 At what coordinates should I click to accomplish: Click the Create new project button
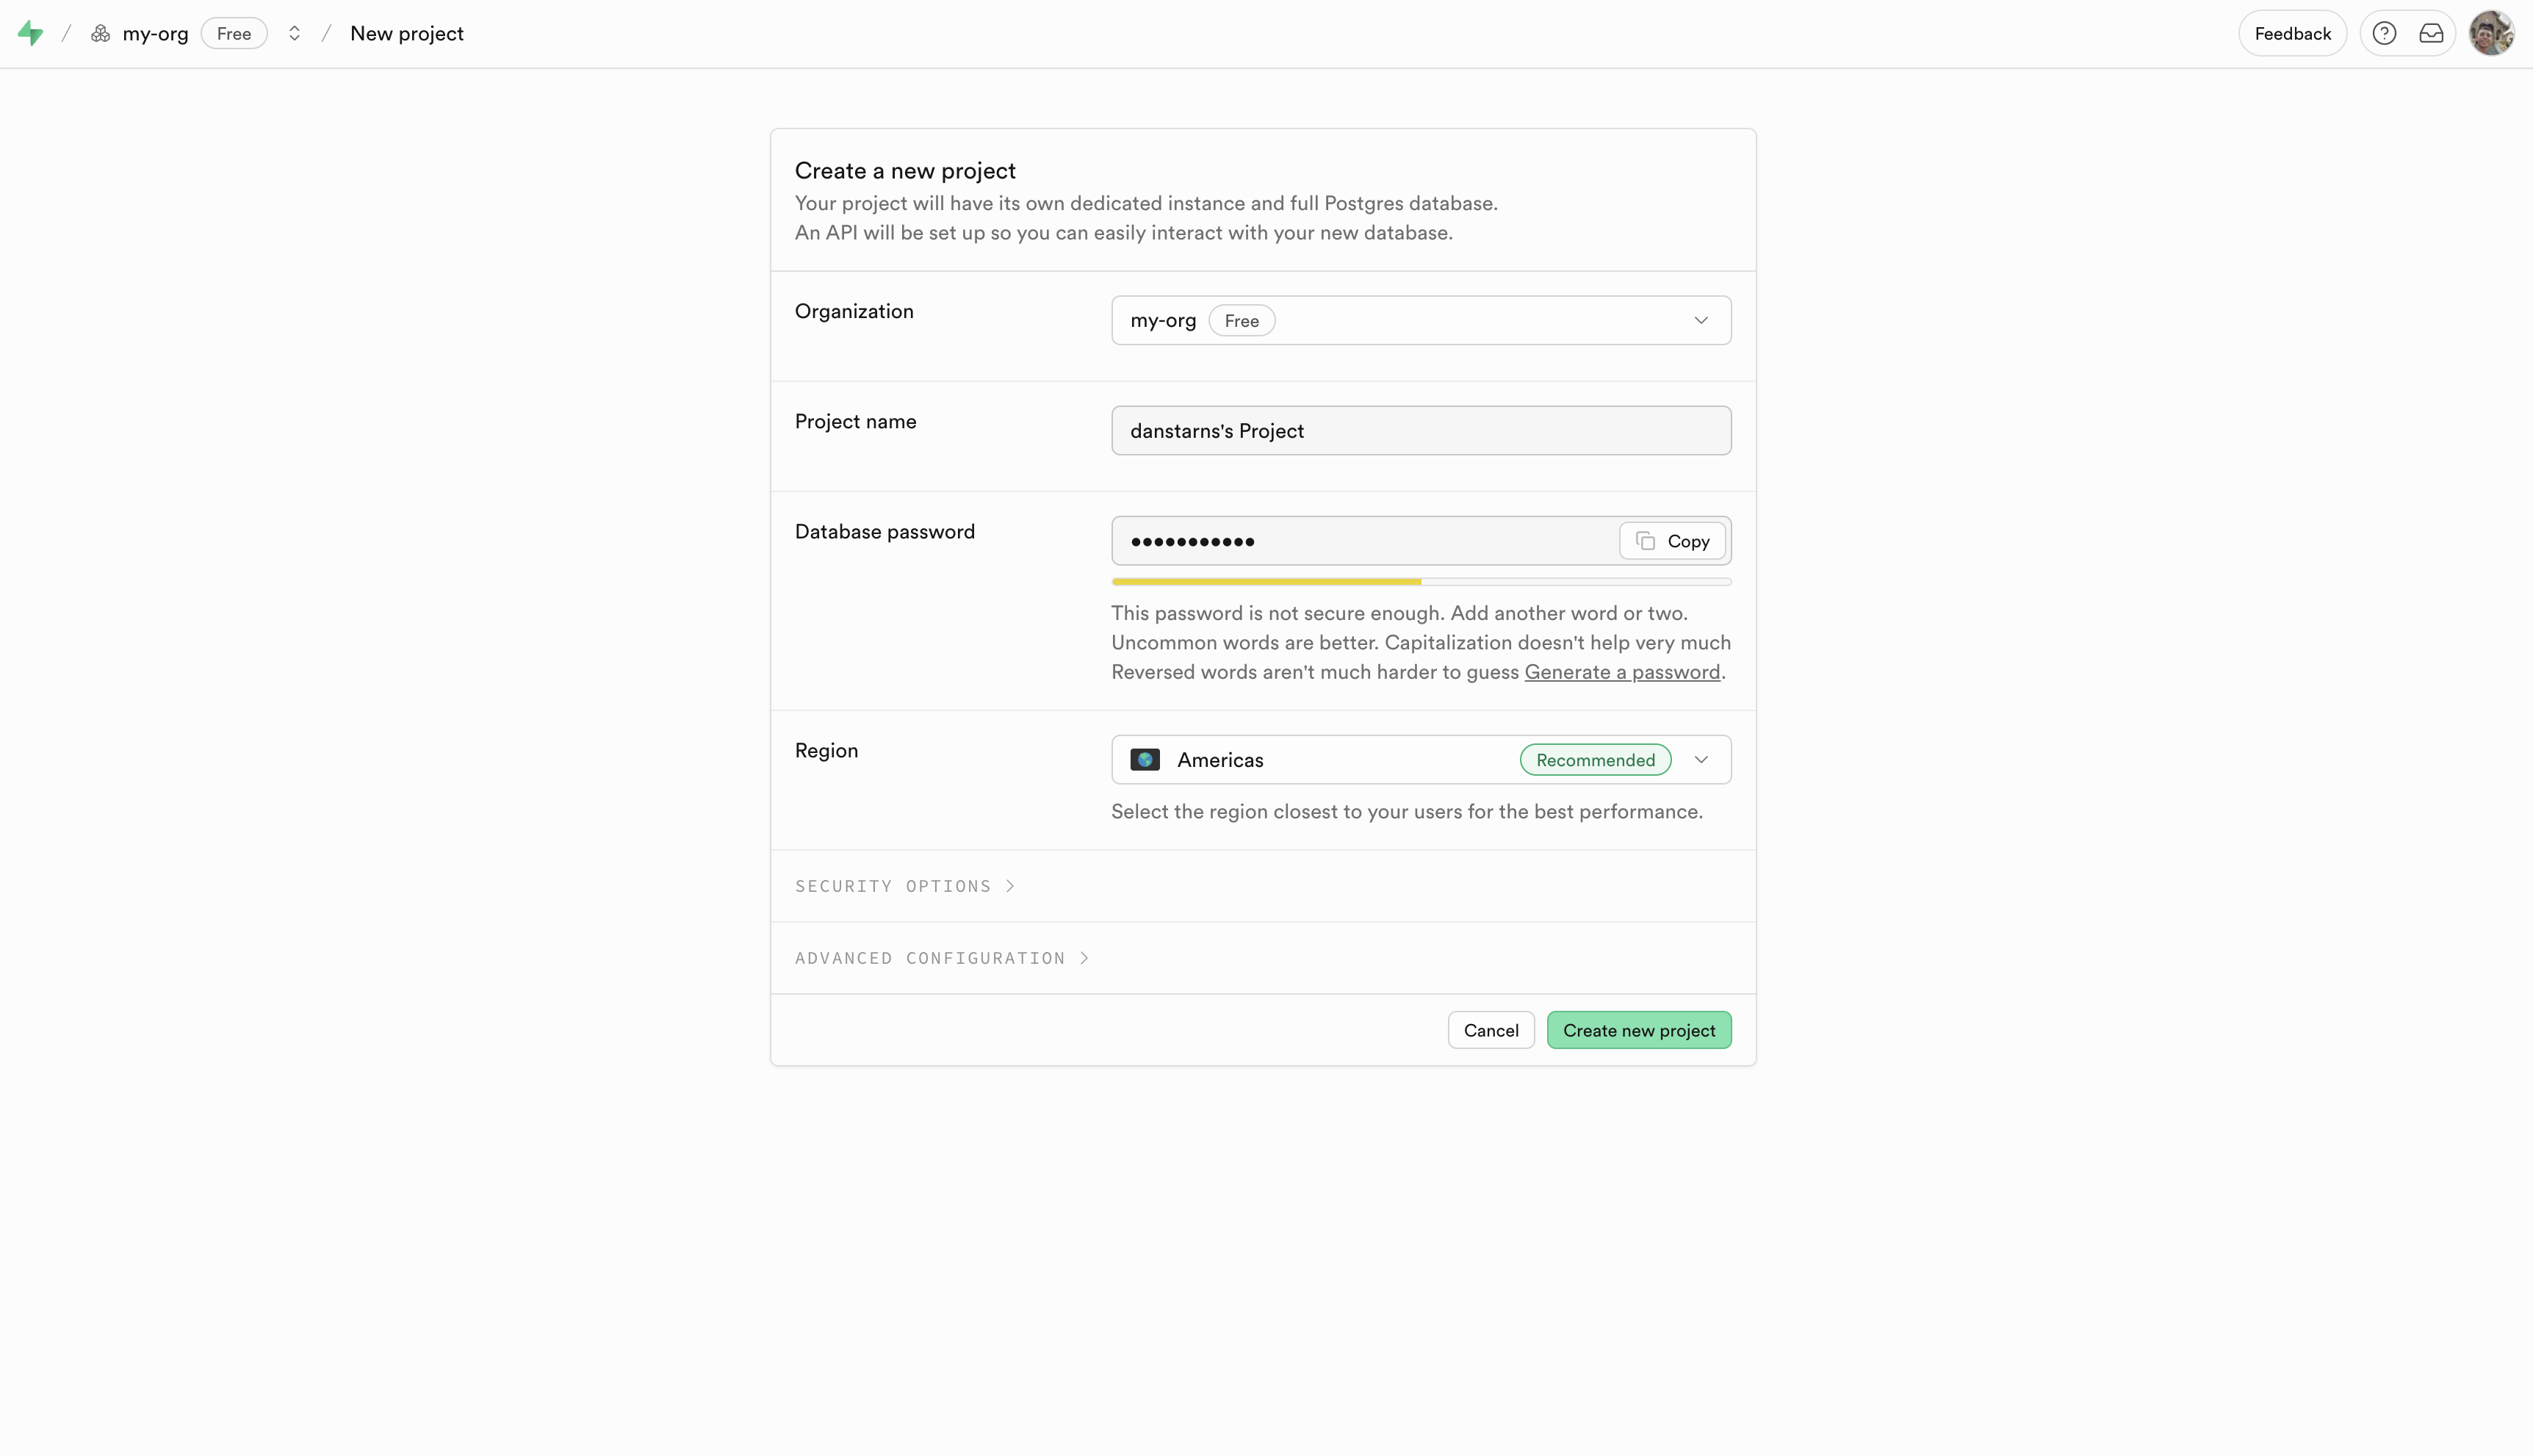pyautogui.click(x=1638, y=1029)
